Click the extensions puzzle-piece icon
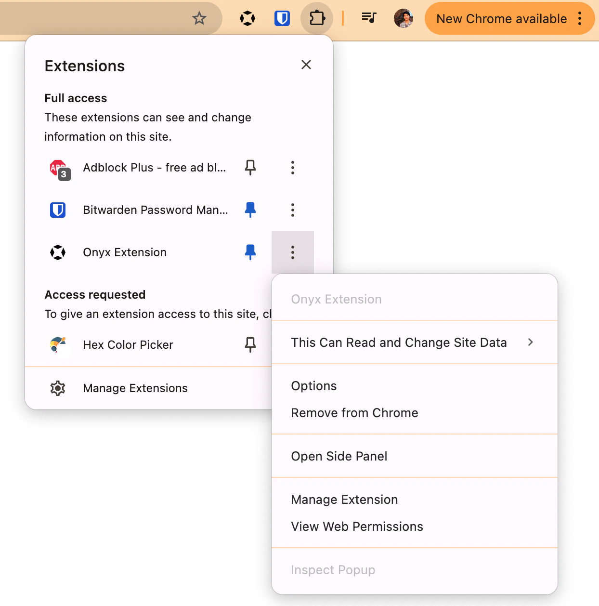599x606 pixels. pyautogui.click(x=317, y=18)
